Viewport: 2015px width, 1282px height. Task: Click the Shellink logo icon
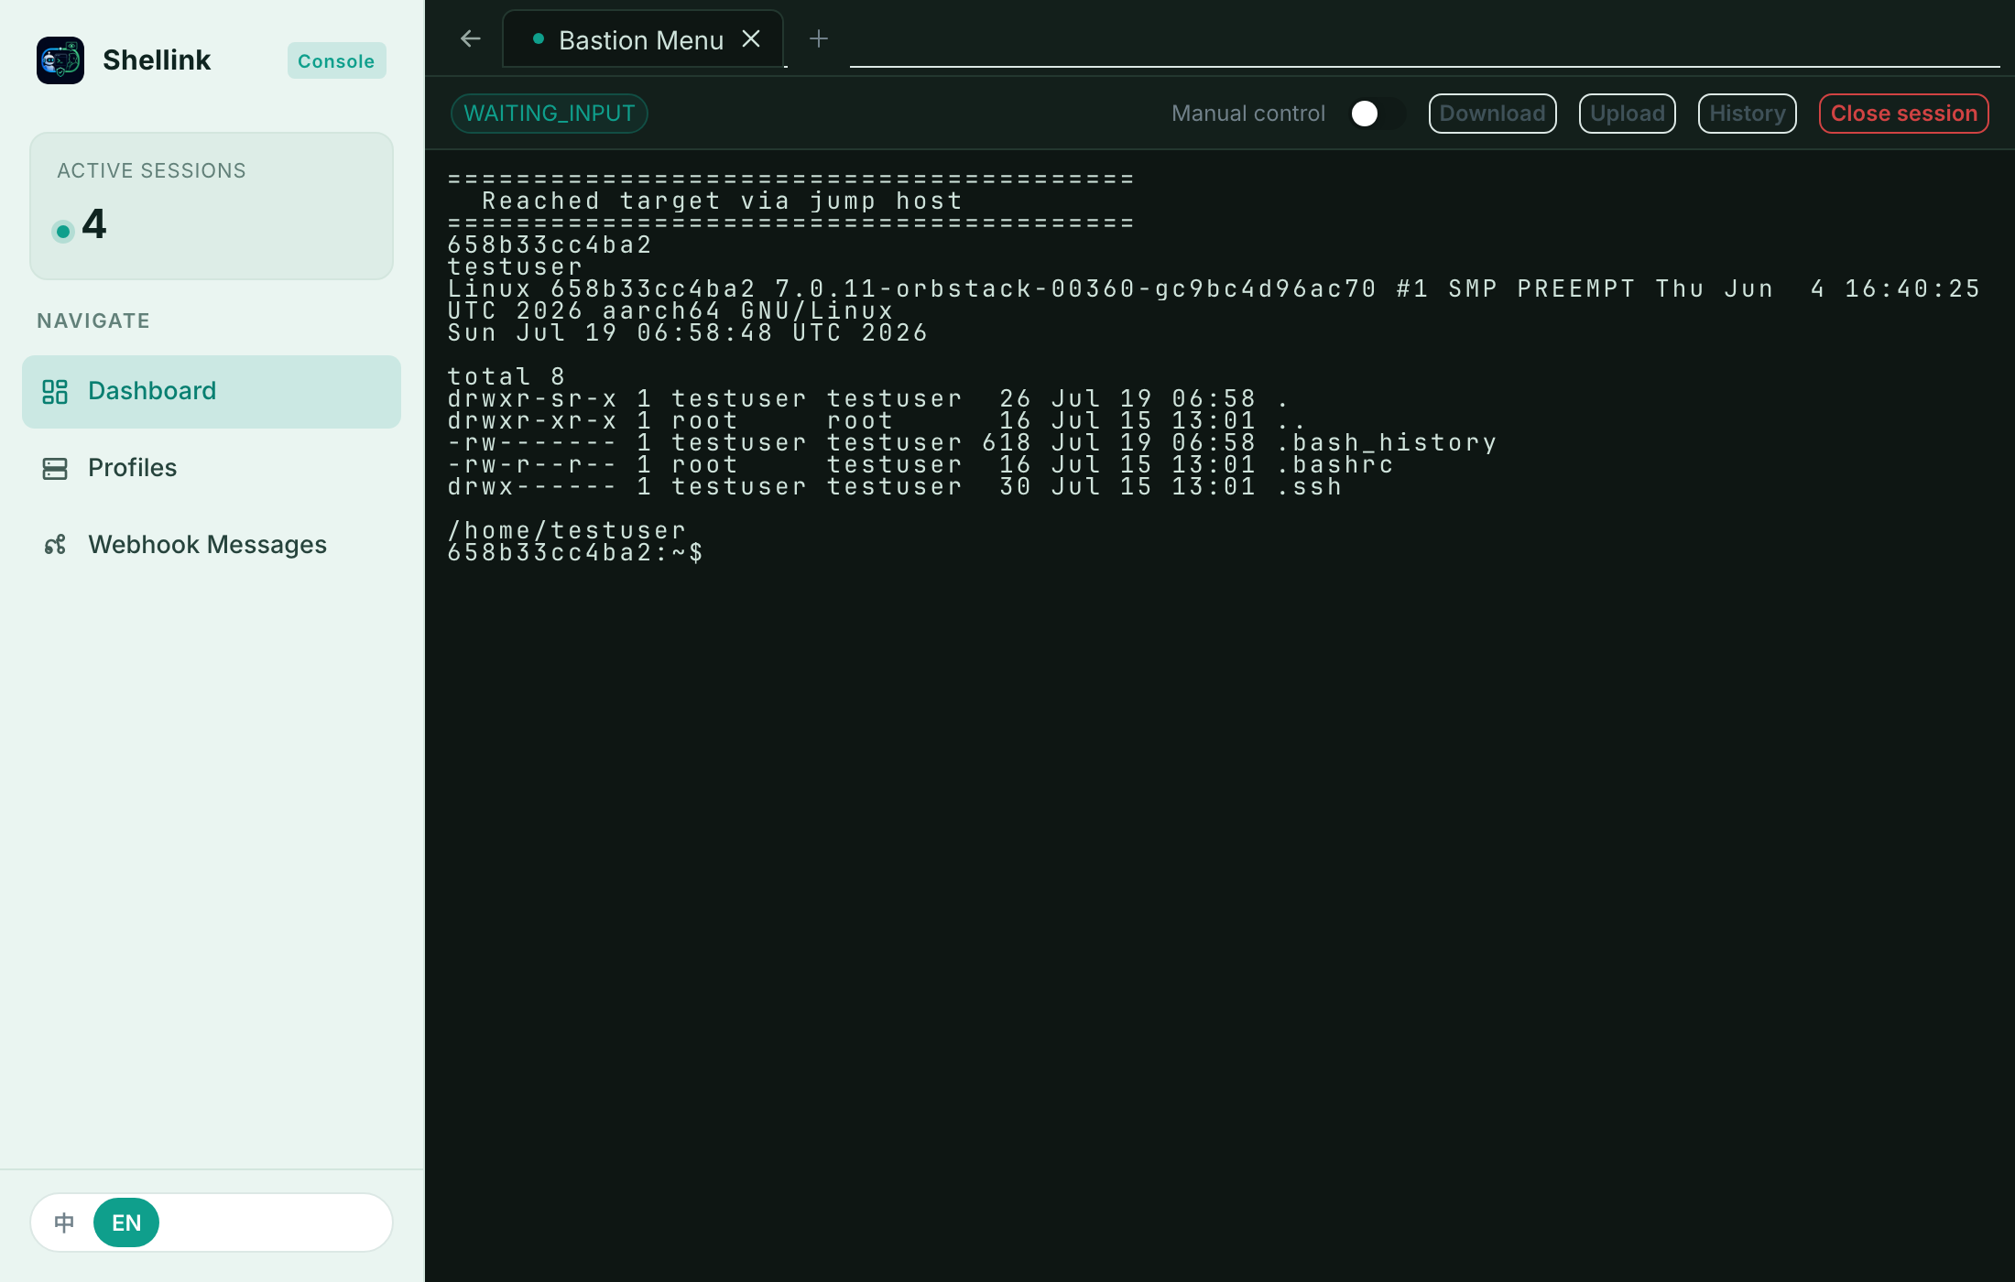point(60,60)
